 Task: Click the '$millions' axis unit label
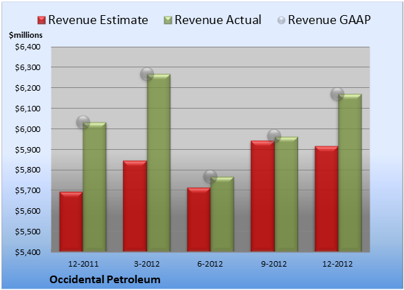[25, 35]
